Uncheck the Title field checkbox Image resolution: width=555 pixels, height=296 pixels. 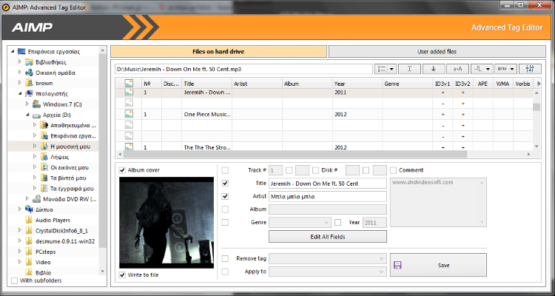pos(225,184)
